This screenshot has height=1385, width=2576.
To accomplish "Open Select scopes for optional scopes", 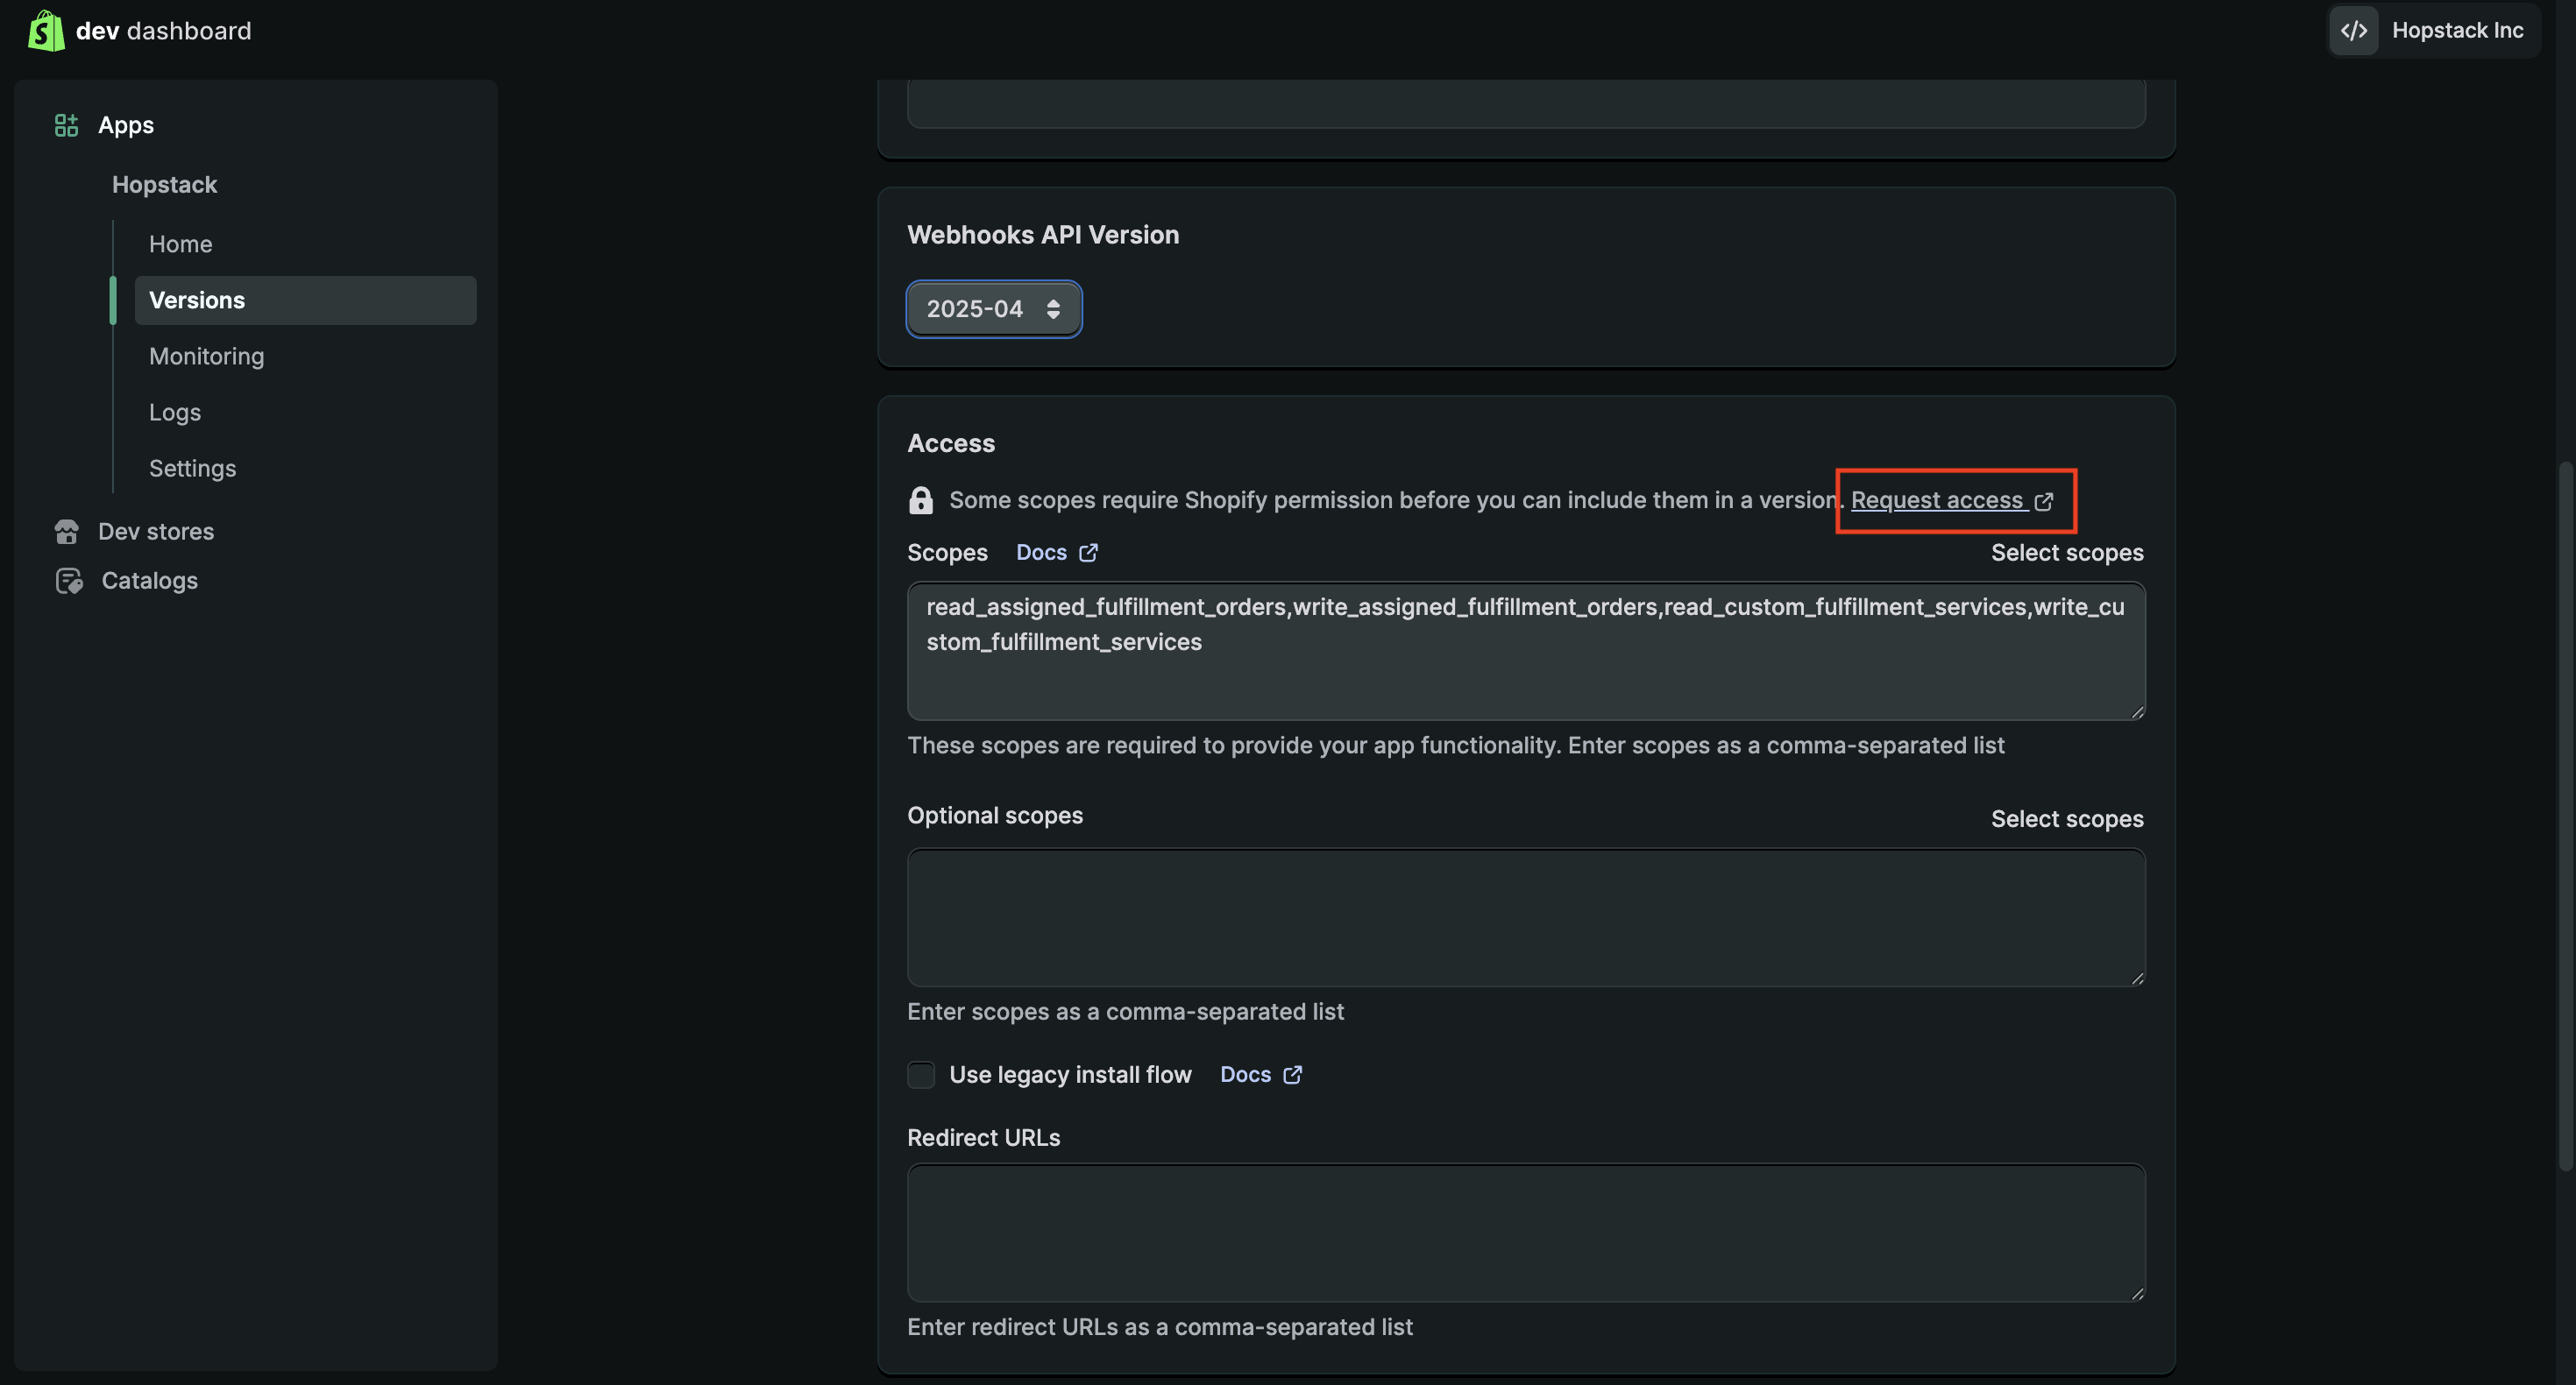I will 2066,819.
